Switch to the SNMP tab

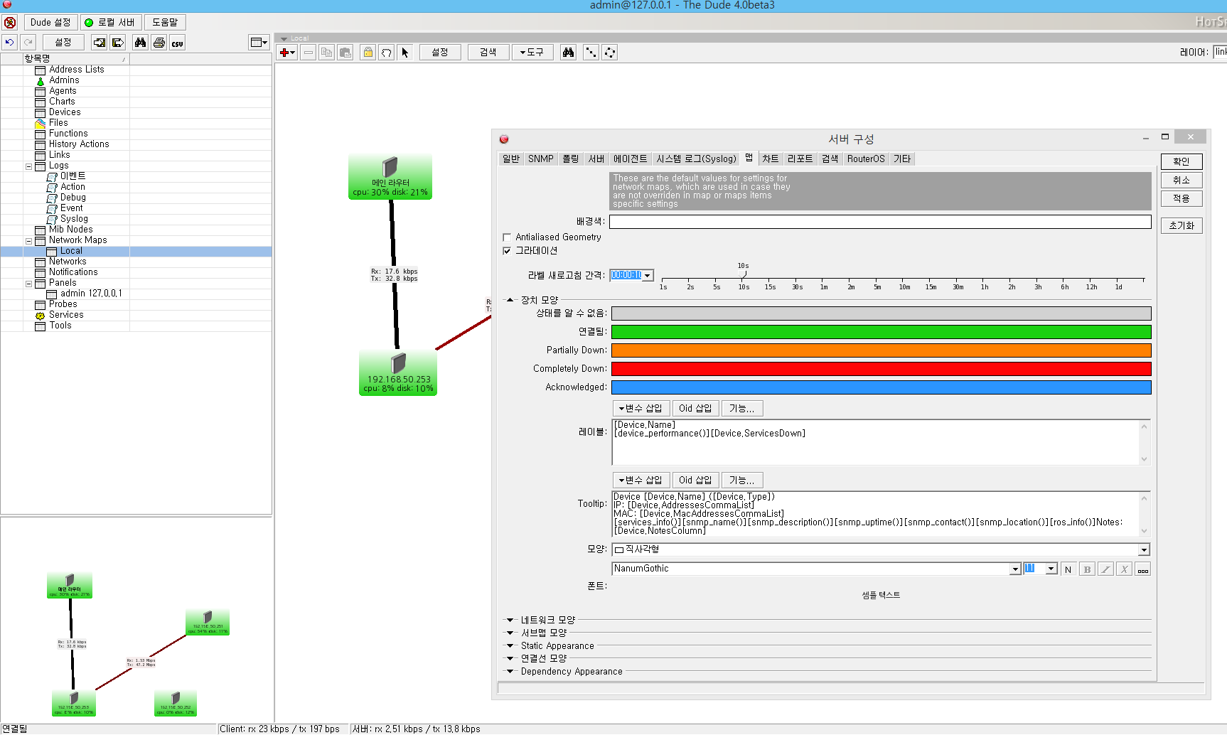click(540, 159)
